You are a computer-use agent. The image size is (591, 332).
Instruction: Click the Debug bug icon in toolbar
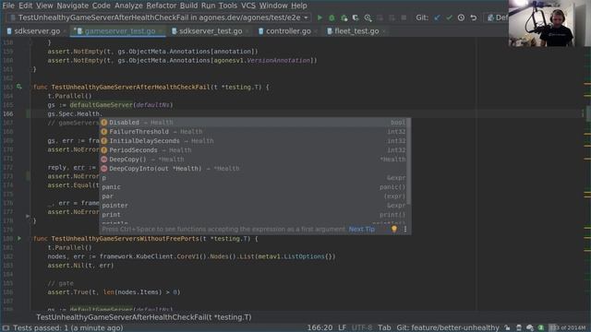tap(332, 18)
